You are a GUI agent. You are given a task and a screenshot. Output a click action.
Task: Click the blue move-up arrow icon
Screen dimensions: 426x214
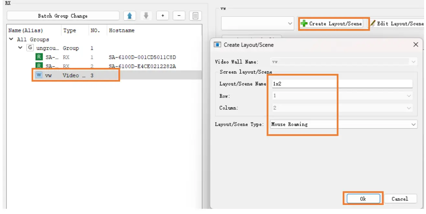coord(130,16)
